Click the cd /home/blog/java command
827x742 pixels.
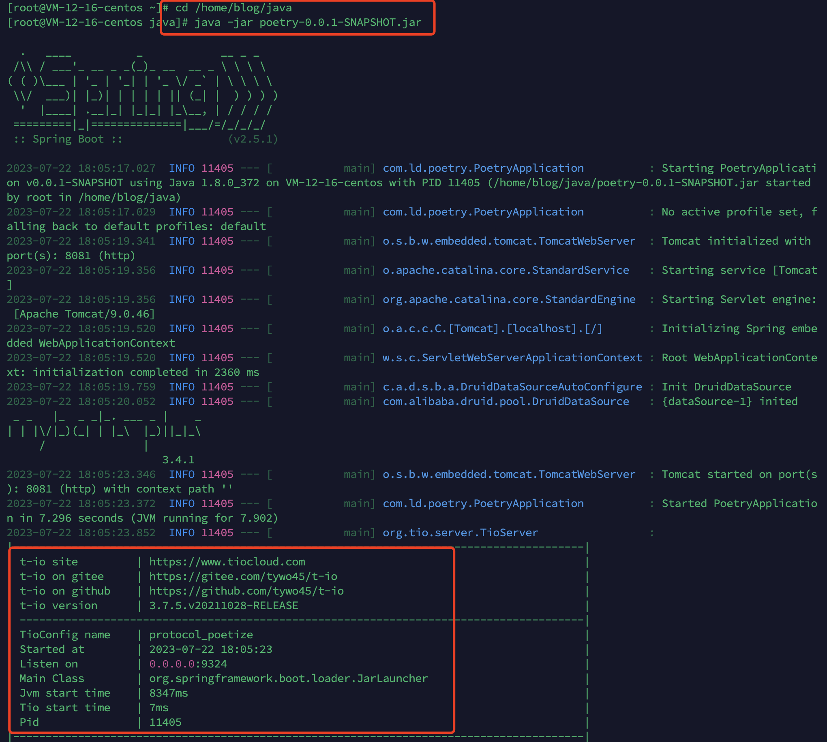(234, 8)
